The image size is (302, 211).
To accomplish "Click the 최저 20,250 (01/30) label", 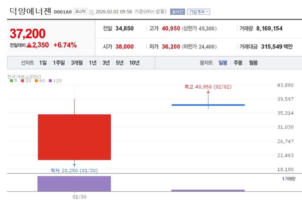I will pos(74,171).
